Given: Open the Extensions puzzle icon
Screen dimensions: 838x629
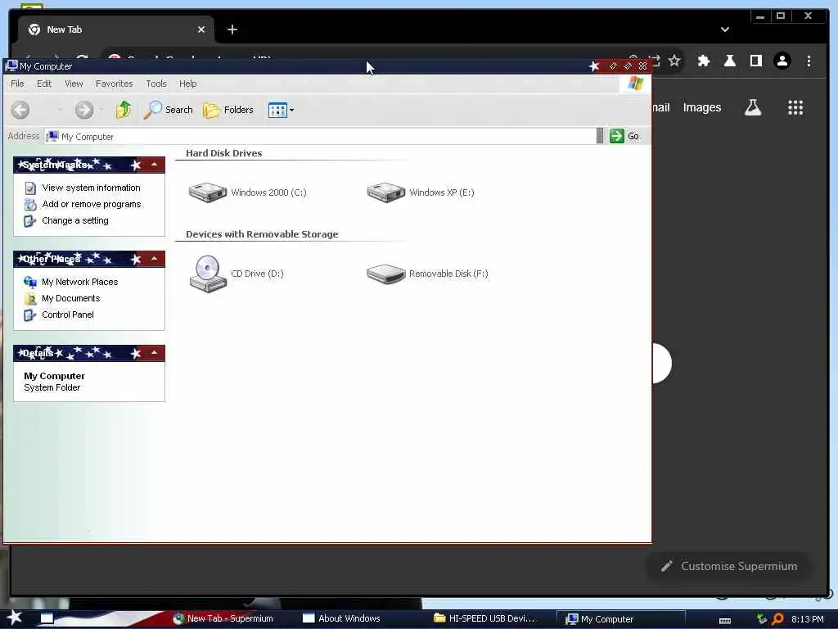Looking at the screenshot, I should [704, 61].
